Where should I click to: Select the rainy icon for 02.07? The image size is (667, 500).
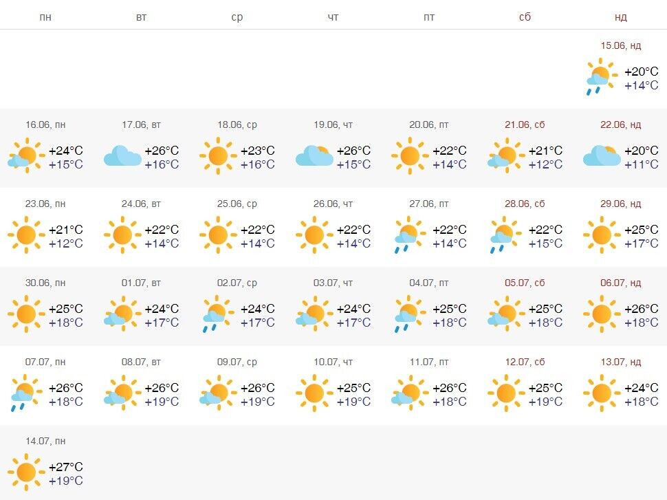point(218,314)
